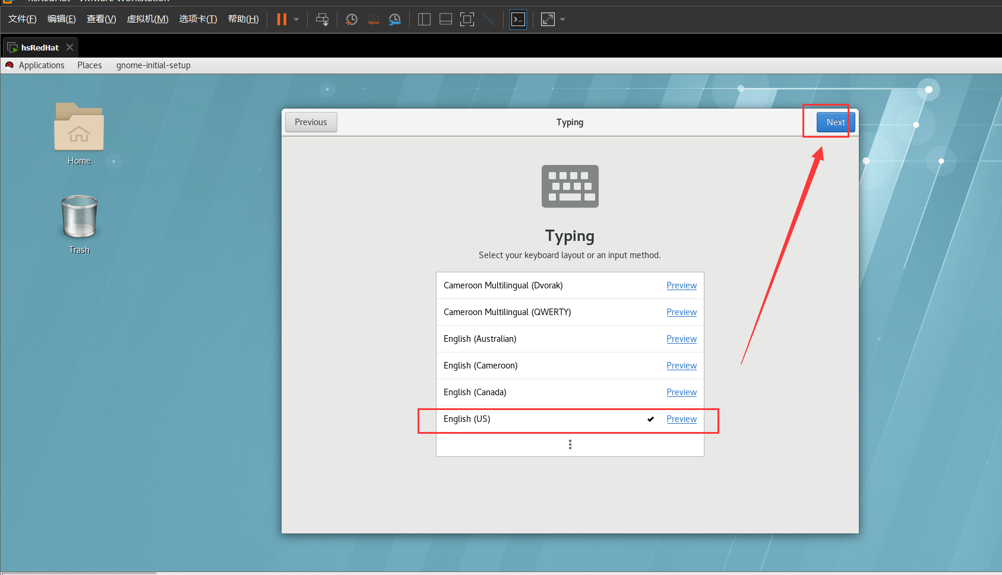This screenshot has width=1002, height=575.
Task: Take a snapshot of the virtual machine
Action: 351,19
